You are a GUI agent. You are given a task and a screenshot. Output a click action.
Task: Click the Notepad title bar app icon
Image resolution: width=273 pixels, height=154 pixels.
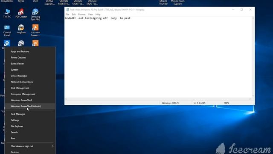67,9
